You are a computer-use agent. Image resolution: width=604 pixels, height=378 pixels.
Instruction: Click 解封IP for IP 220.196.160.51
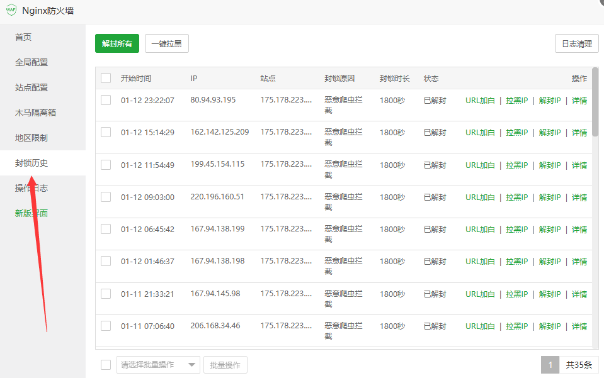[550, 197]
